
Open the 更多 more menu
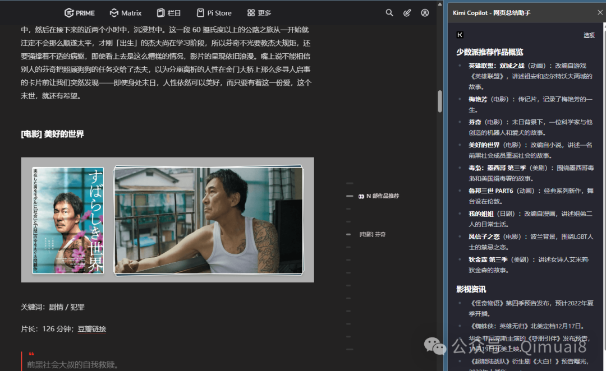point(259,13)
